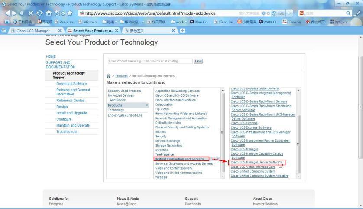Open Cisco UCS C-Series Rack-Mount Servers link

click(x=259, y=101)
